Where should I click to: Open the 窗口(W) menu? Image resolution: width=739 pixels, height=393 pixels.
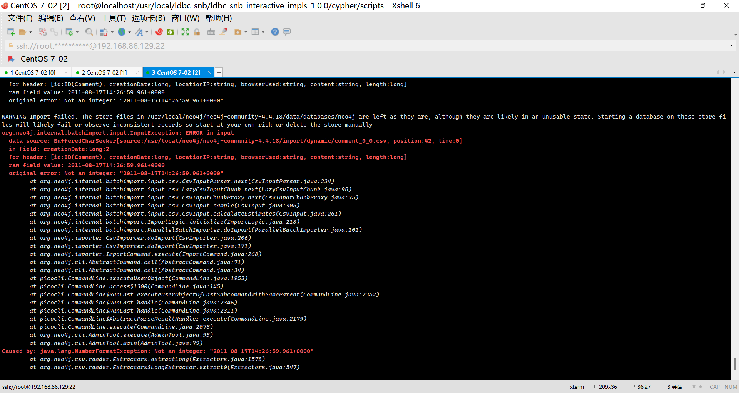pos(185,18)
